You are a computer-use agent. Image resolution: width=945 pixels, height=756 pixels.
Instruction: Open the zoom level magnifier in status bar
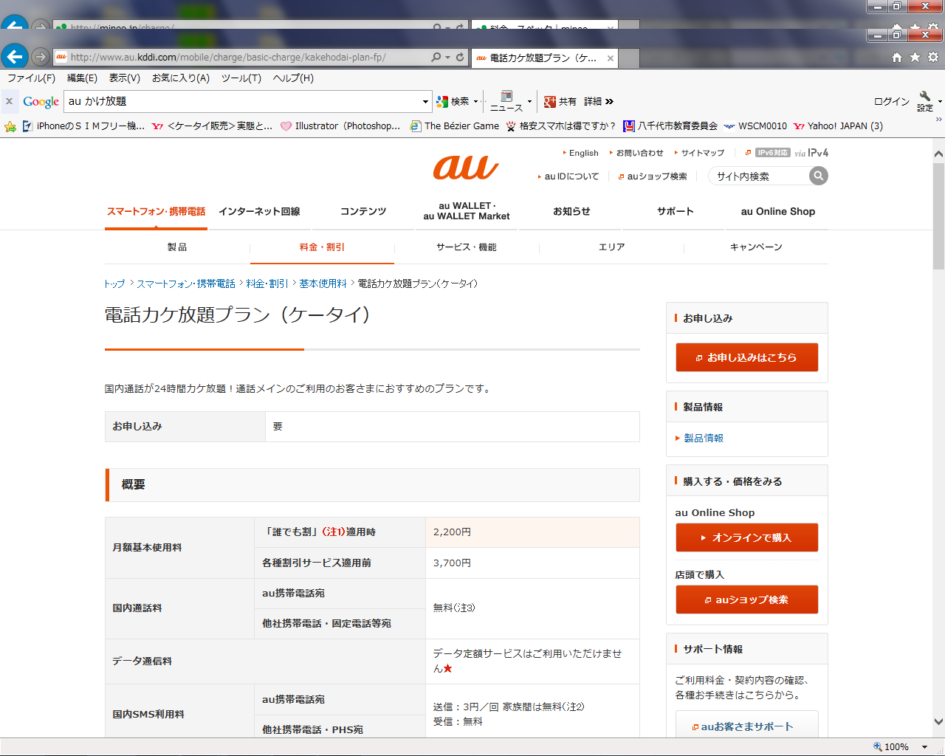[x=877, y=746]
